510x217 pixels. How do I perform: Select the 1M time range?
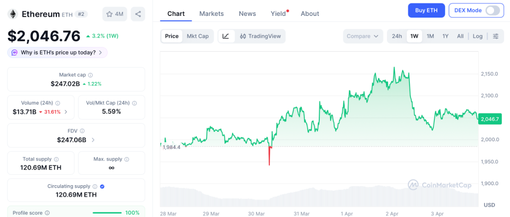[430, 36]
